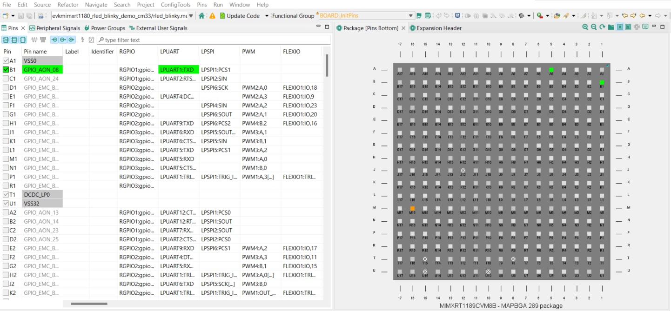671x311 pixels.
Task: Open the Update Code dropdown arrow
Action: click(267, 16)
